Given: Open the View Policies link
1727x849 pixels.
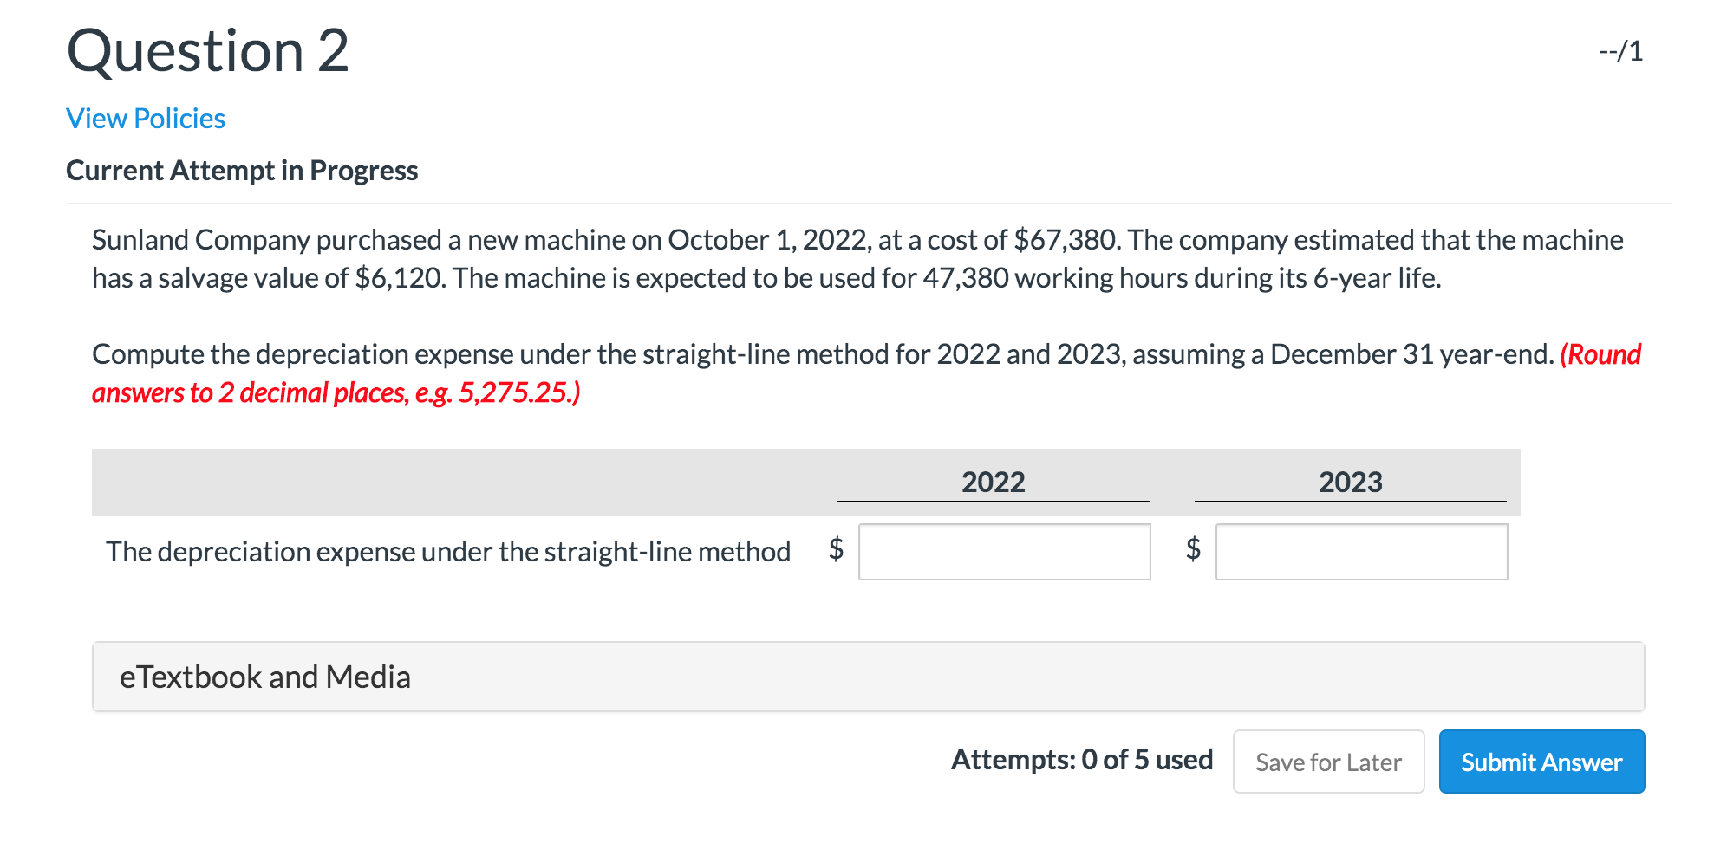Looking at the screenshot, I should (145, 118).
